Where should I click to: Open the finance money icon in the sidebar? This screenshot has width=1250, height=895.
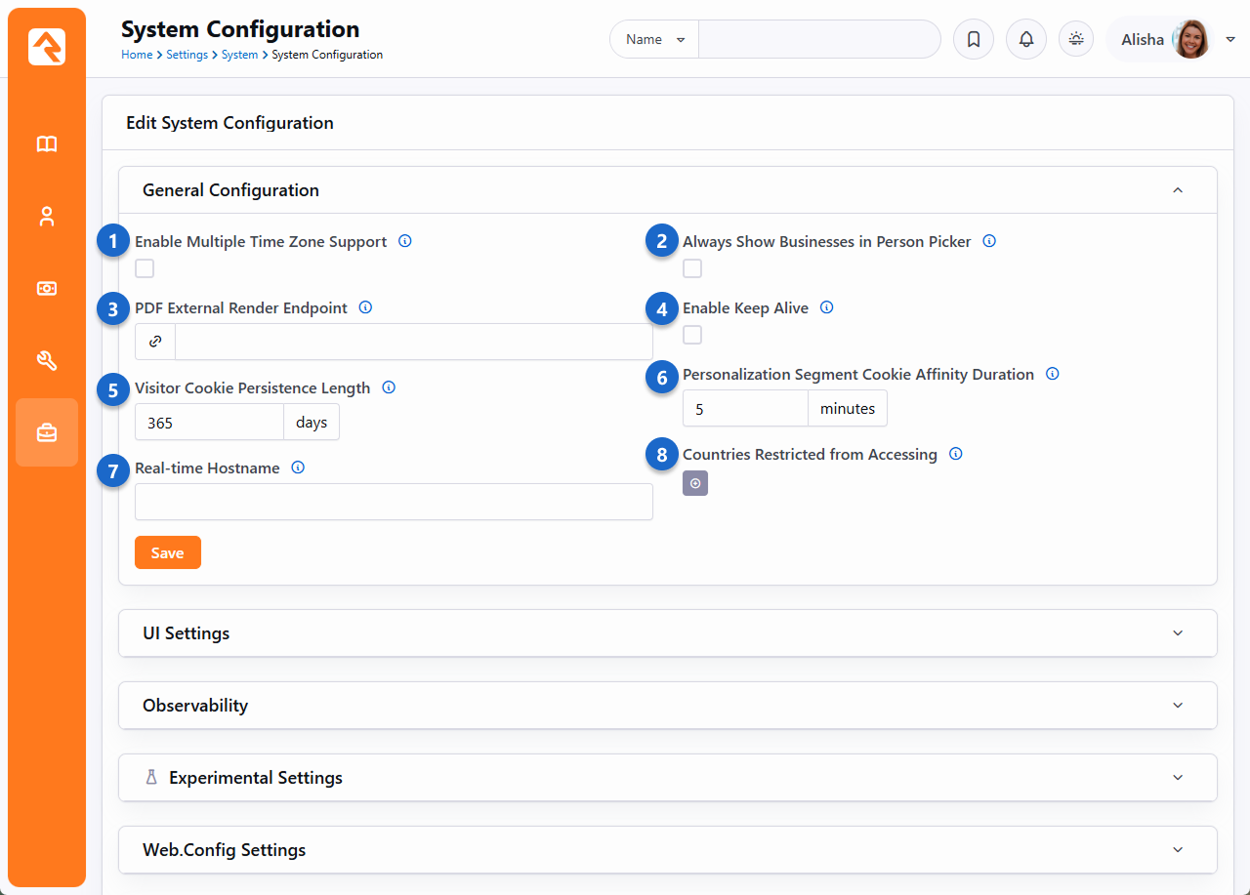pos(47,289)
